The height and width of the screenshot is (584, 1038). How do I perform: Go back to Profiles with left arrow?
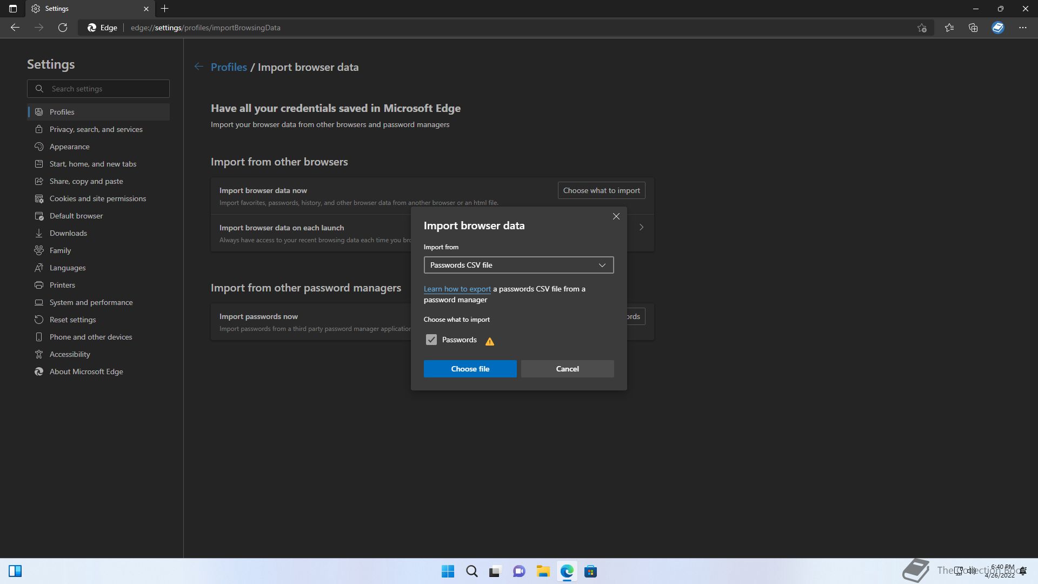click(x=199, y=67)
